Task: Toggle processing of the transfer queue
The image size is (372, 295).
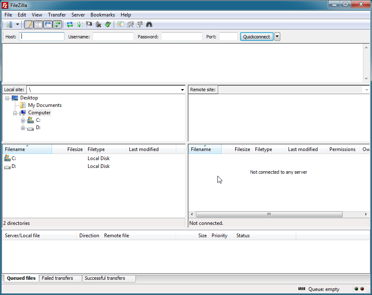Action: pos(79,24)
